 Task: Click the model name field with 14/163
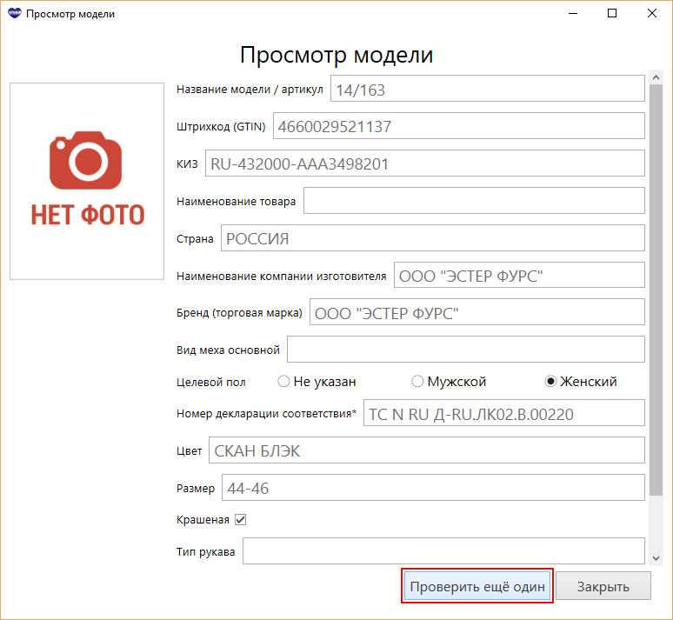coord(488,89)
